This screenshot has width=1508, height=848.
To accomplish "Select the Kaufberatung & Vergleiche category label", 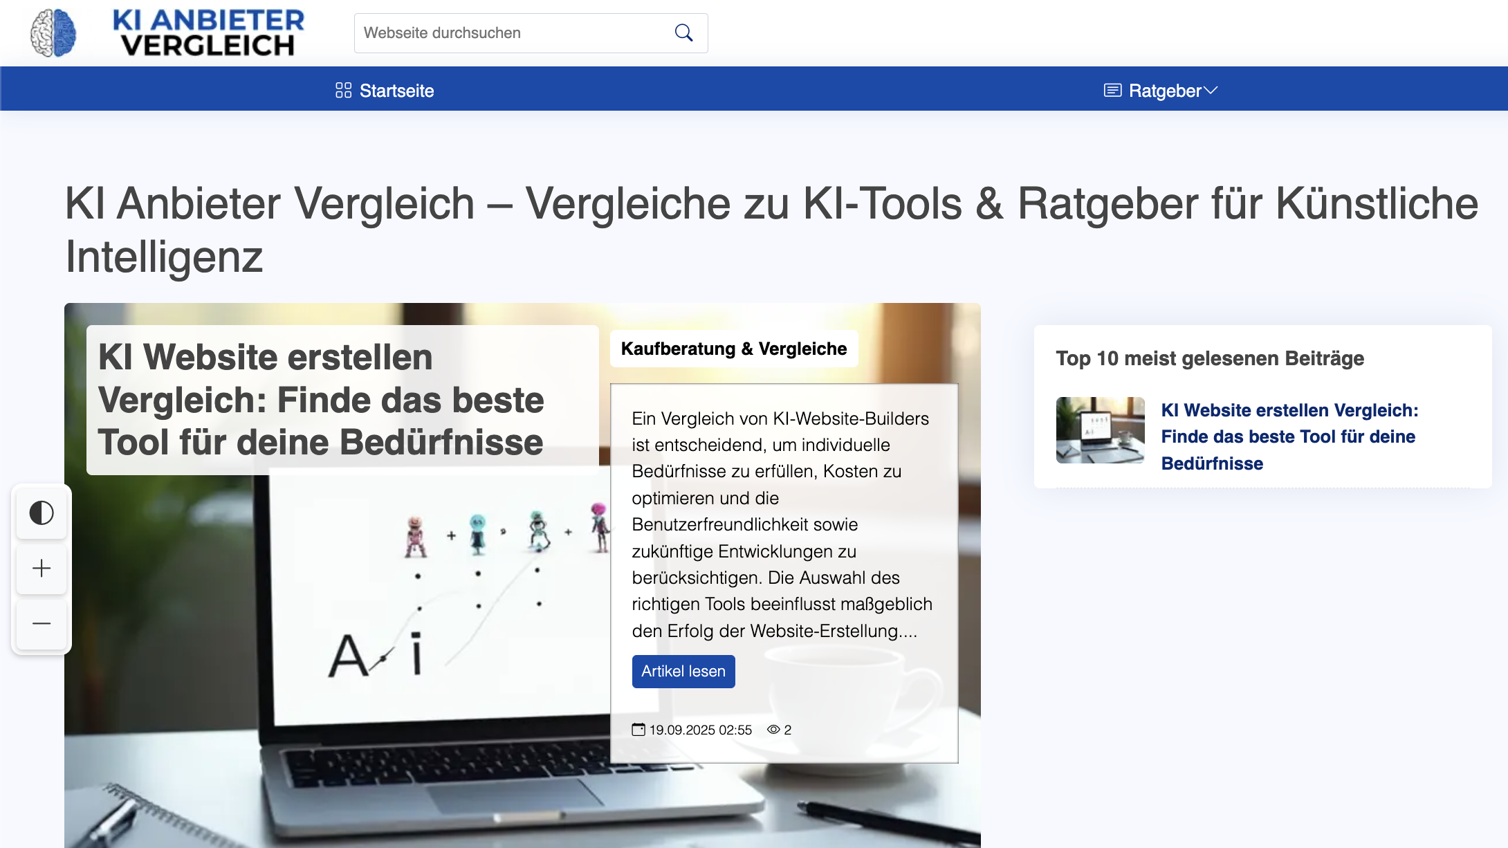I will [734, 349].
